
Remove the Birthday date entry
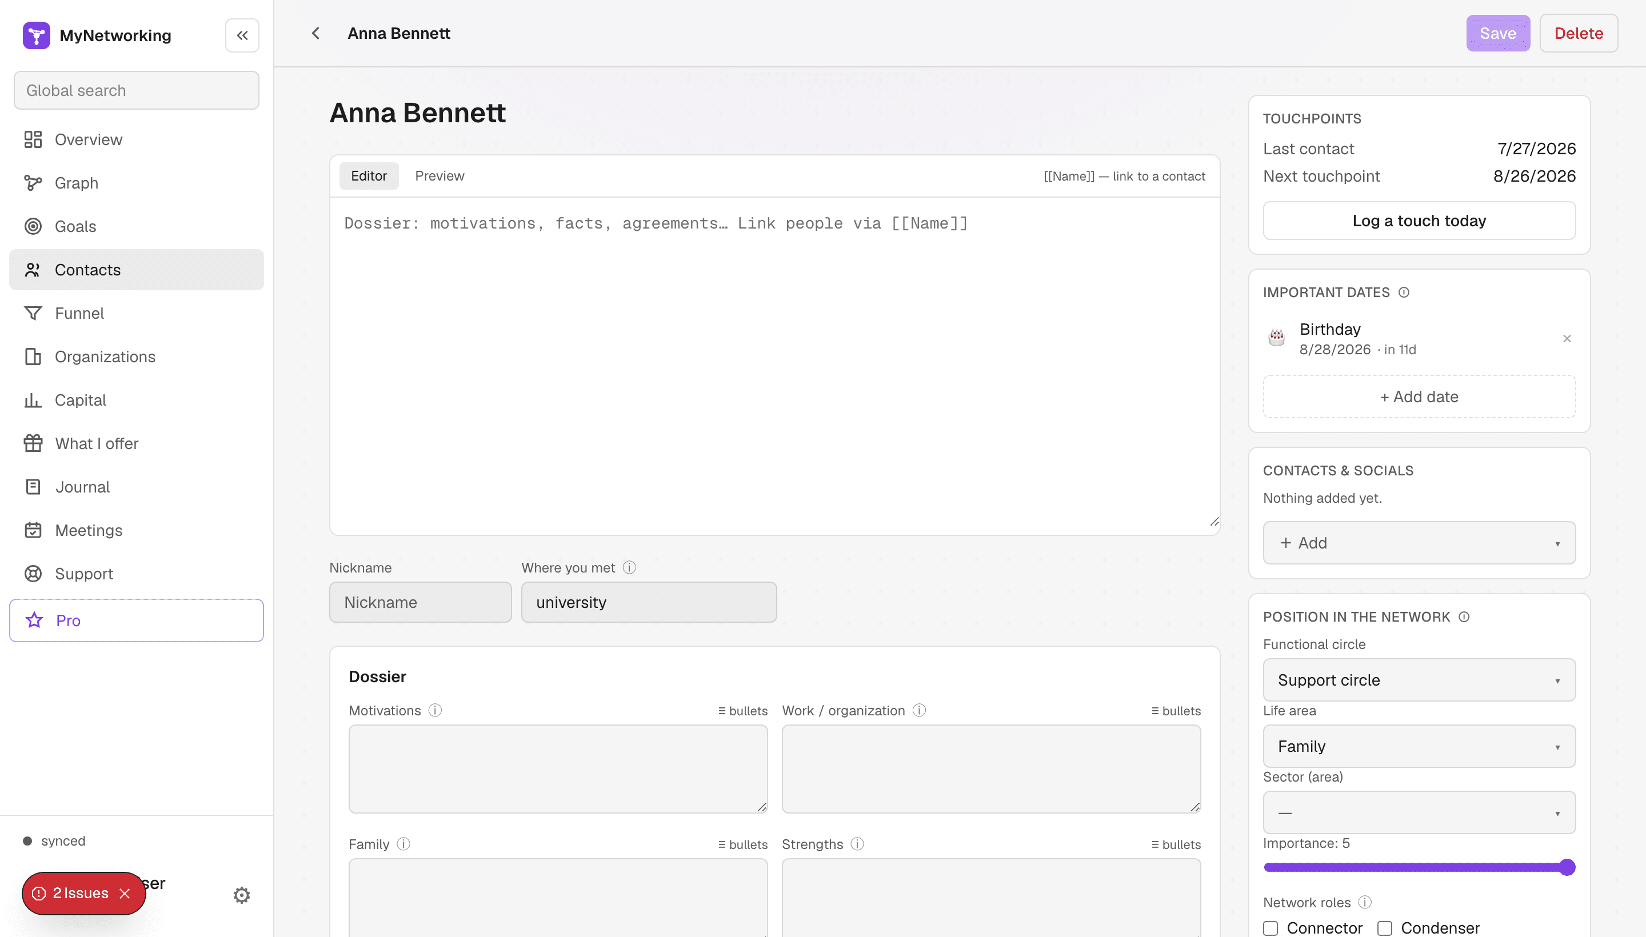(1567, 338)
